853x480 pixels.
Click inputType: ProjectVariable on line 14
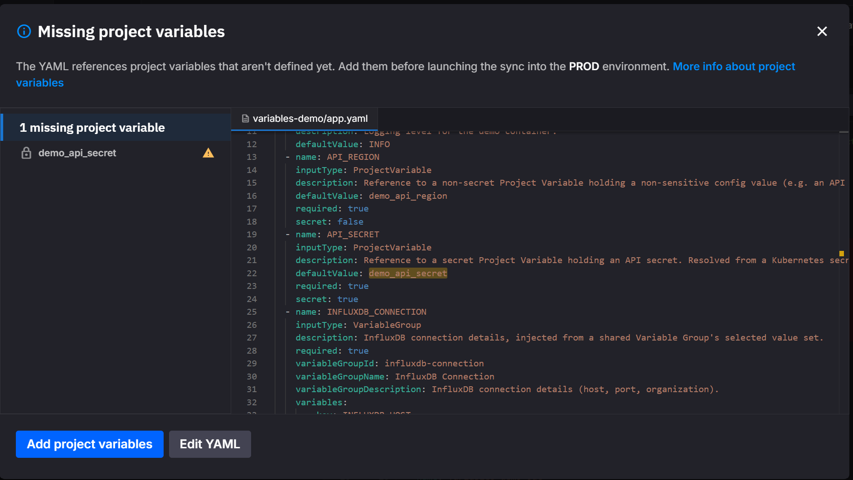tap(363, 170)
